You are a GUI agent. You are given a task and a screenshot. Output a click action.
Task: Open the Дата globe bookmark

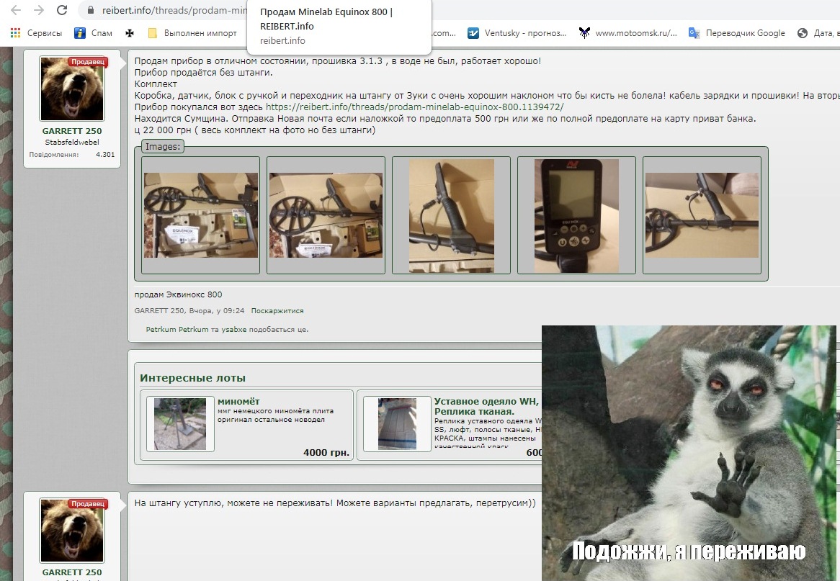pos(818,33)
